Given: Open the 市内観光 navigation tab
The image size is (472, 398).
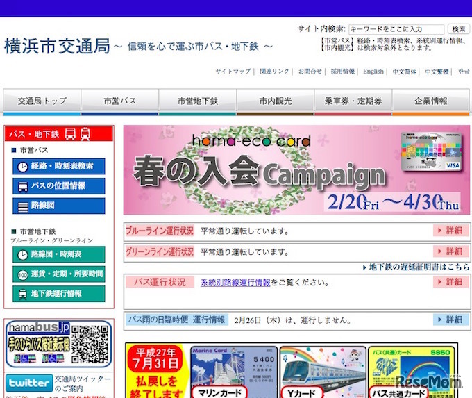Looking at the screenshot, I should pyautogui.click(x=275, y=101).
